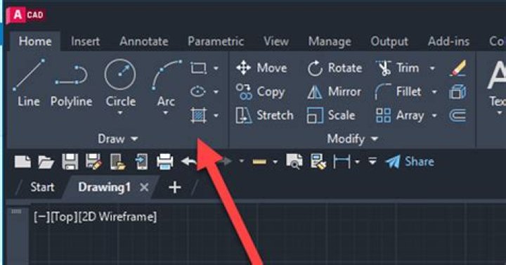Open the Rectangle dropdown arrow
The height and width of the screenshot is (265, 506).
[216, 68]
